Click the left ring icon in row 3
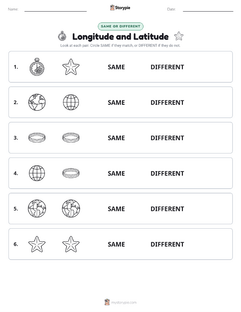The image size is (241, 312). [x=37, y=138]
